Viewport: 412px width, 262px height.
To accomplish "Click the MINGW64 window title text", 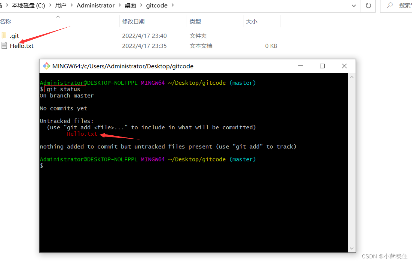I will [123, 66].
